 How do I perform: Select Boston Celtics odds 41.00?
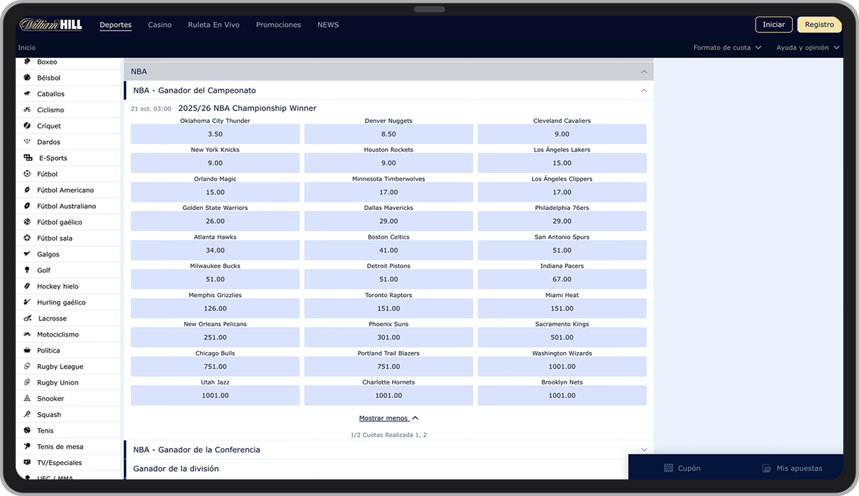tap(388, 250)
